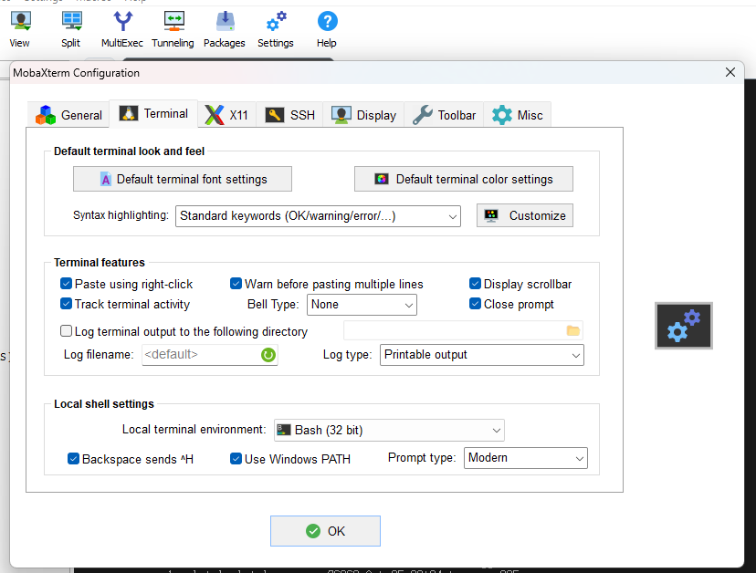This screenshot has width=756, height=573.
Task: Go to the SSH tab
Action: click(x=289, y=115)
